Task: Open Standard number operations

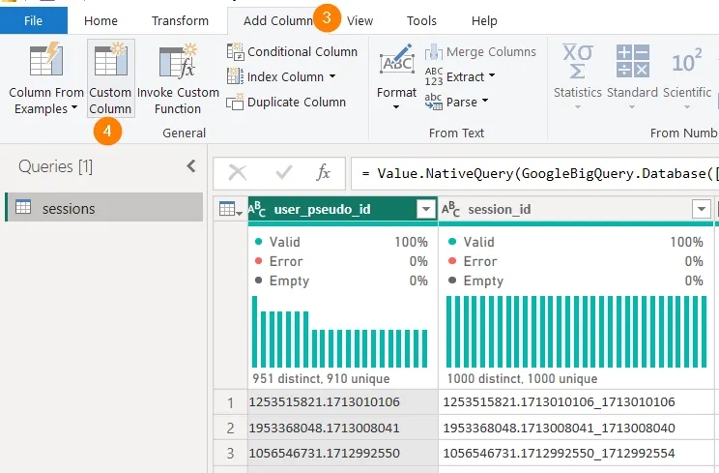Action: pyautogui.click(x=632, y=77)
